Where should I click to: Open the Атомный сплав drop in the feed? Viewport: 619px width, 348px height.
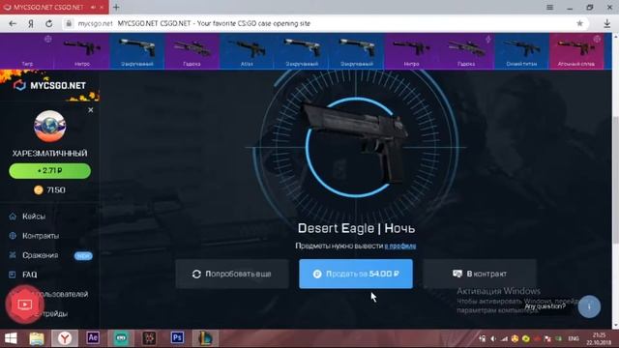click(x=576, y=51)
